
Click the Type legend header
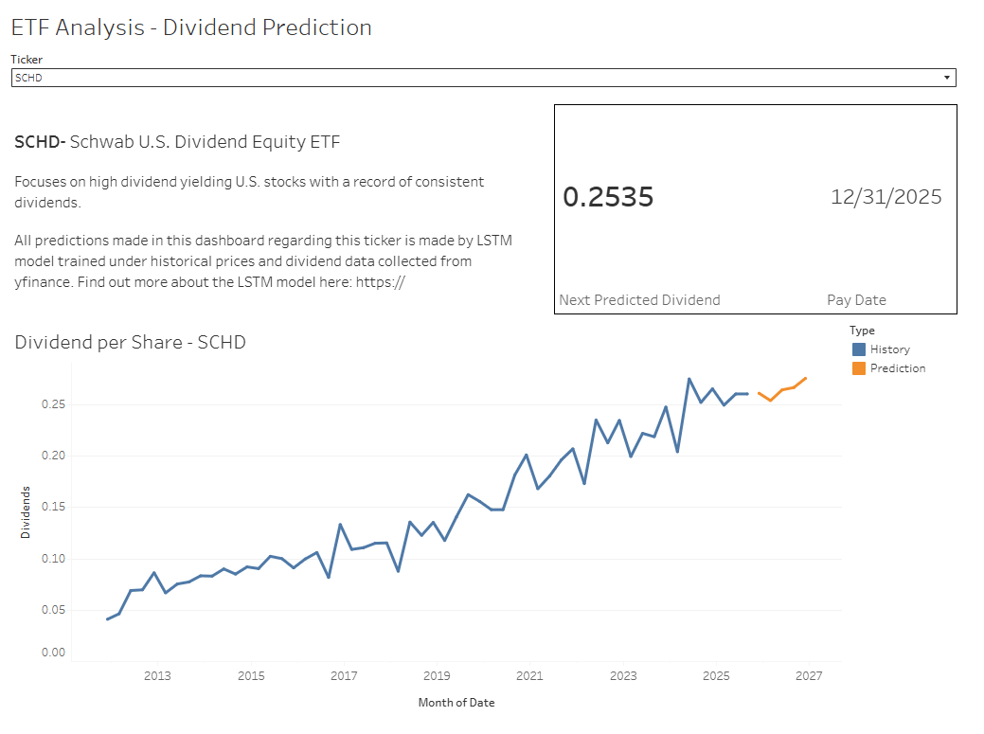(862, 330)
